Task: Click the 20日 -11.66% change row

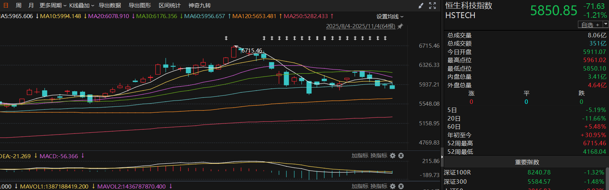Action: click(527, 119)
